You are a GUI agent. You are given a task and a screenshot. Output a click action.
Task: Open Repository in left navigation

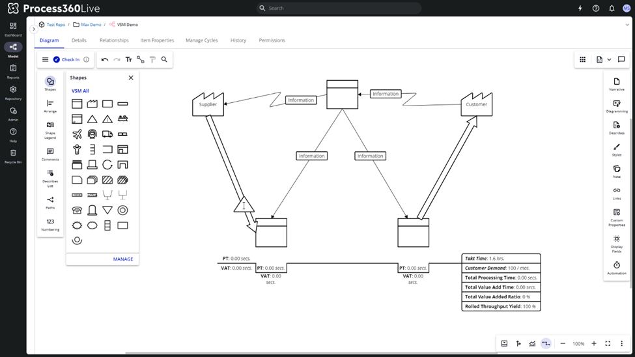pyautogui.click(x=13, y=92)
